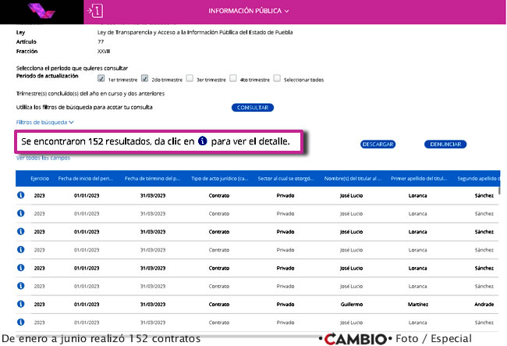This screenshot has height=346, width=507.
Task: Check the 4to trimestre checkbox
Action: click(233, 78)
